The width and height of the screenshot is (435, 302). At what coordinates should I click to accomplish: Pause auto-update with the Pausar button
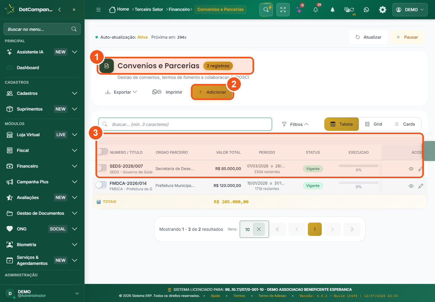pos(407,37)
